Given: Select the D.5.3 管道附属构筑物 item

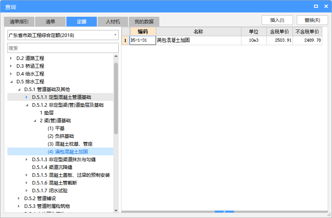Looking at the screenshot, I should click(x=47, y=206).
